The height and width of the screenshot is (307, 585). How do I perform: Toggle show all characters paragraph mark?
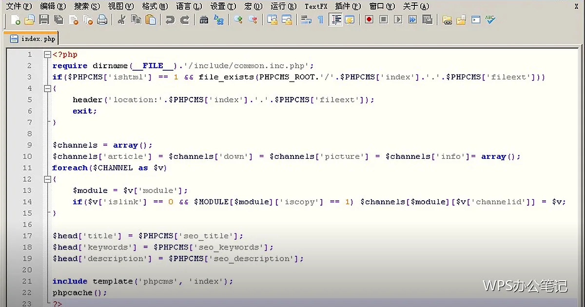pyautogui.click(x=320, y=20)
